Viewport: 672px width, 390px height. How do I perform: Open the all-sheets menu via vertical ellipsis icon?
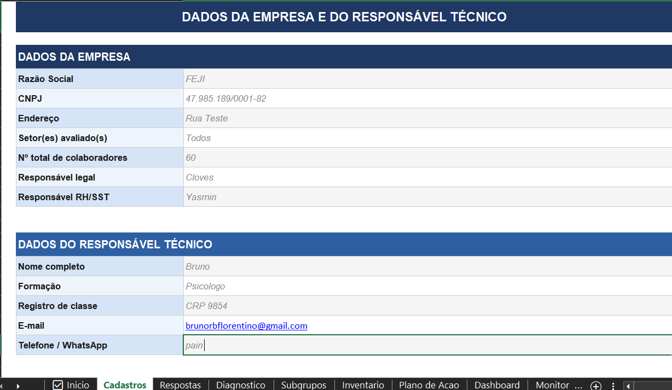613,386
